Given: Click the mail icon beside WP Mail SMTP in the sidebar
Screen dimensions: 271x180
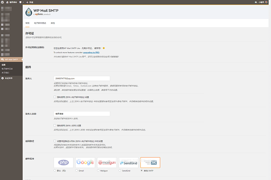Looking at the screenshot, I should click(x=2, y=59).
